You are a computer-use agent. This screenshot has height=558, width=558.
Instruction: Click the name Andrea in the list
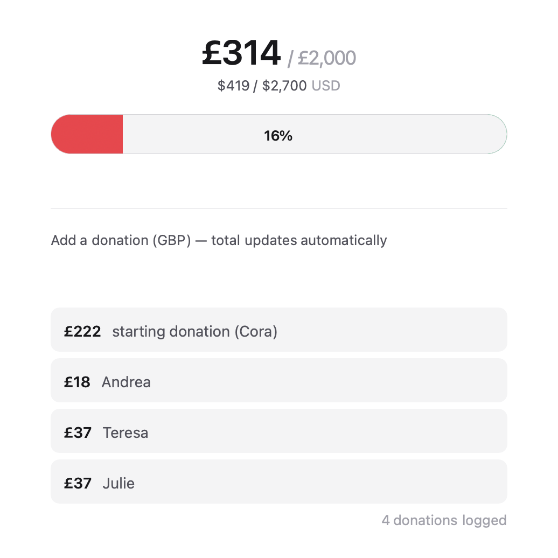click(126, 382)
